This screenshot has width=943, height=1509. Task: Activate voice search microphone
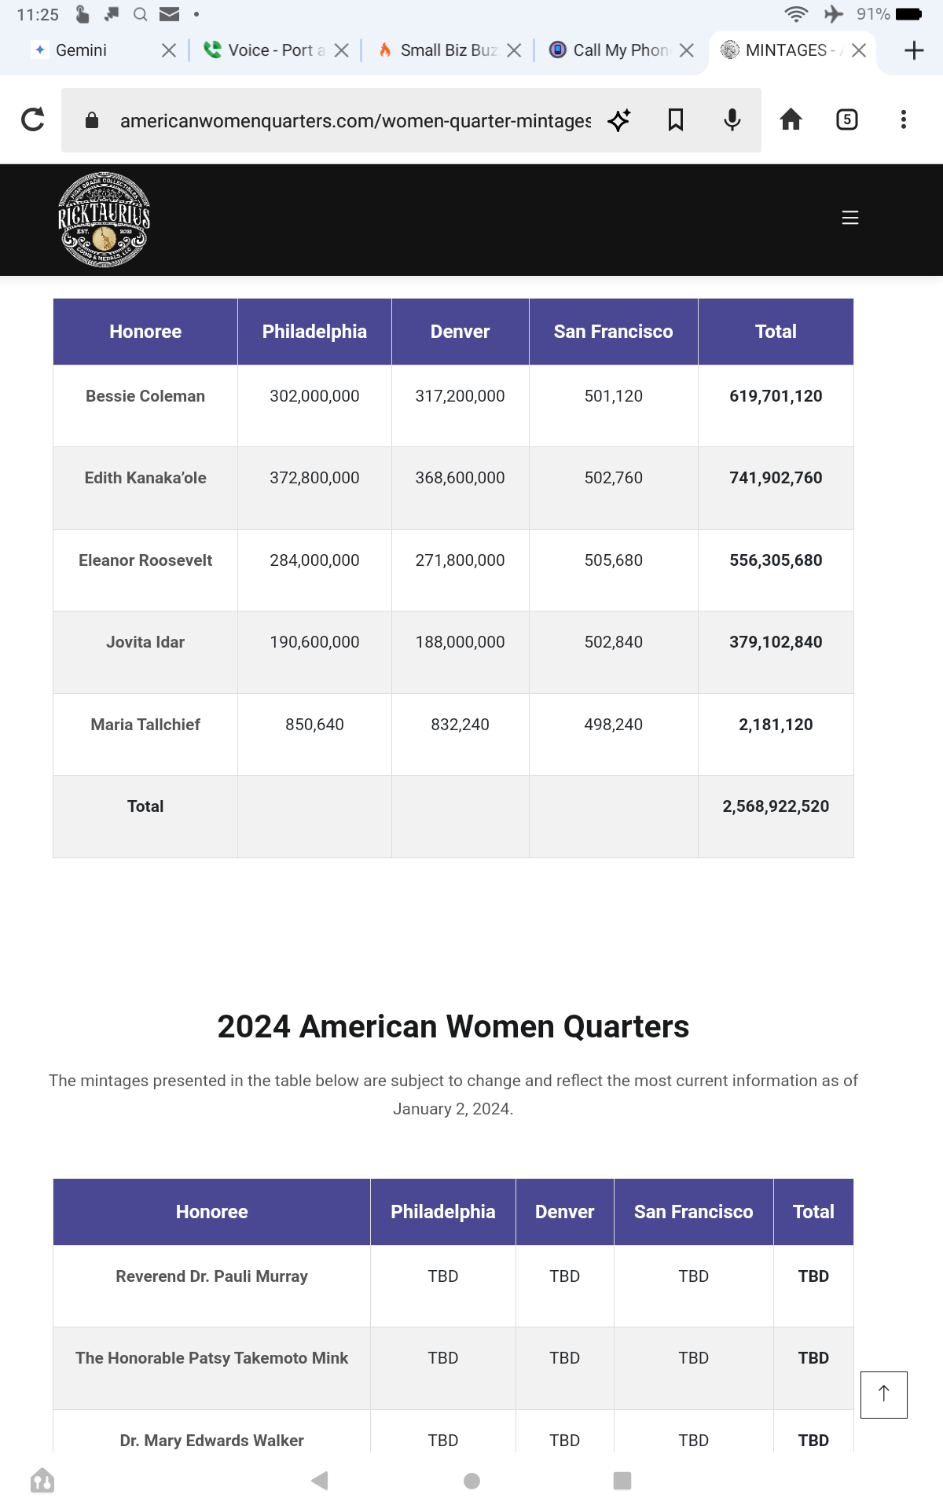[x=732, y=119]
